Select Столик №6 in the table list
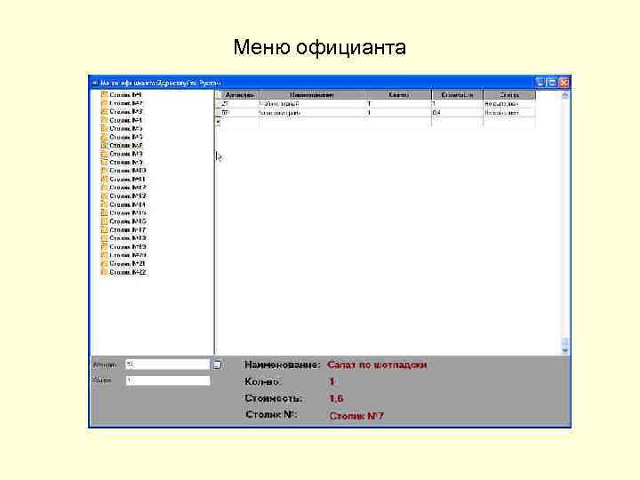 click(126, 137)
